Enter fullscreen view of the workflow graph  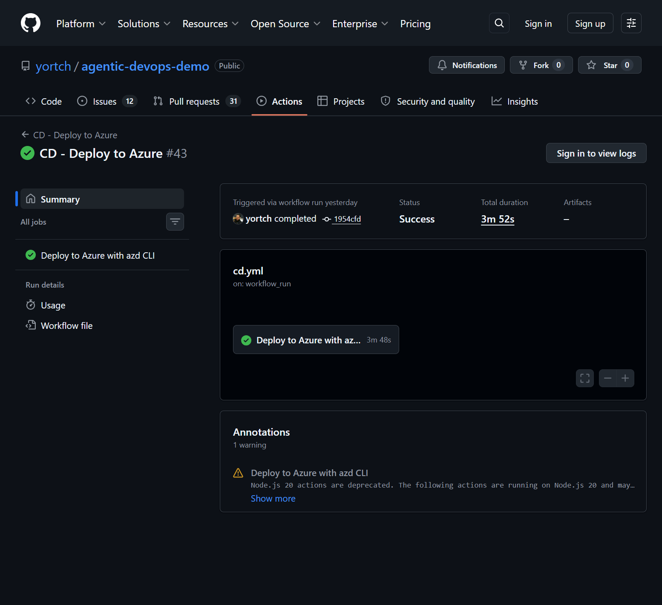point(584,378)
